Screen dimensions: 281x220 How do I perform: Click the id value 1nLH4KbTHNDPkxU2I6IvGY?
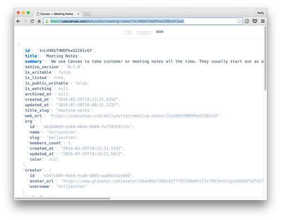(x=66, y=51)
